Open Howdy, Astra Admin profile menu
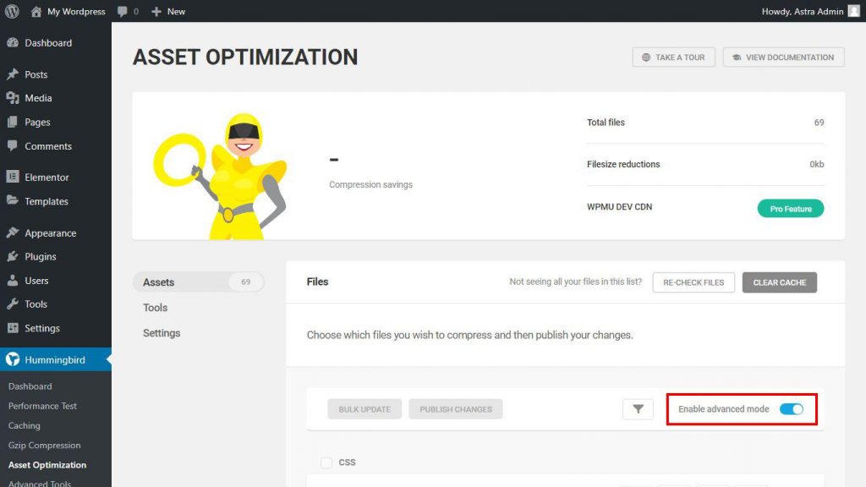866x487 pixels. tap(803, 11)
